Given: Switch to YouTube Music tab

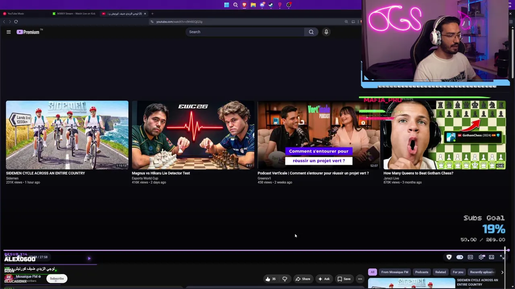Looking at the screenshot, I should [x=24, y=14].
